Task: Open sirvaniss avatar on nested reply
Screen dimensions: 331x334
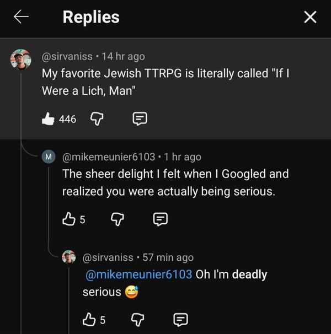Action: [69, 257]
